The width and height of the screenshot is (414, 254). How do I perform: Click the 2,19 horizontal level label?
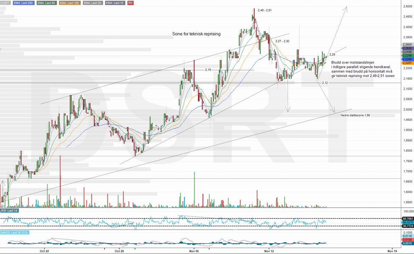pyautogui.click(x=208, y=70)
